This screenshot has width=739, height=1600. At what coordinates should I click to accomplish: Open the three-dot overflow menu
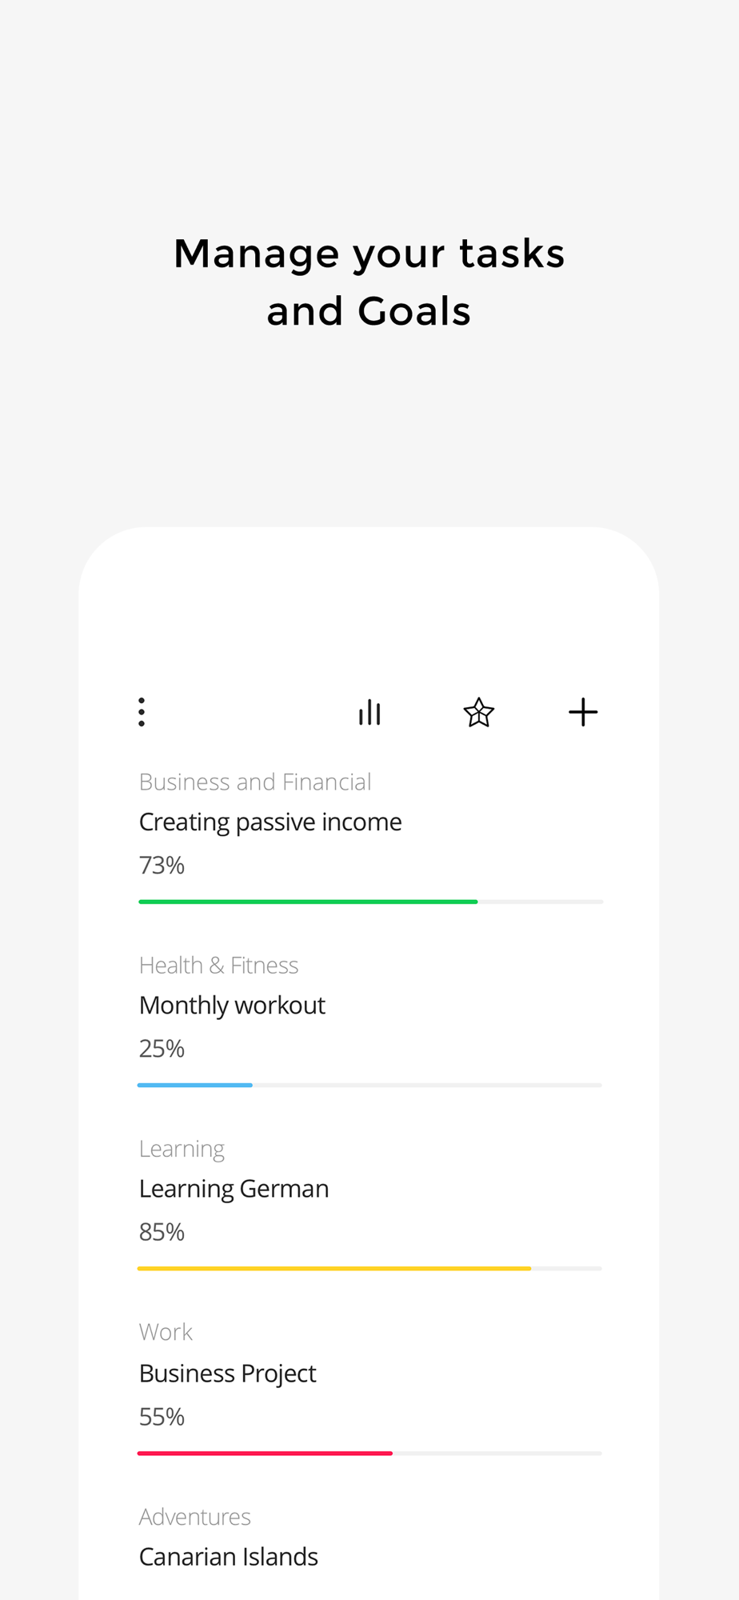point(142,712)
